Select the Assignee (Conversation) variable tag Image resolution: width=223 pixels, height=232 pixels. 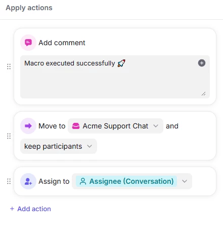126,181
